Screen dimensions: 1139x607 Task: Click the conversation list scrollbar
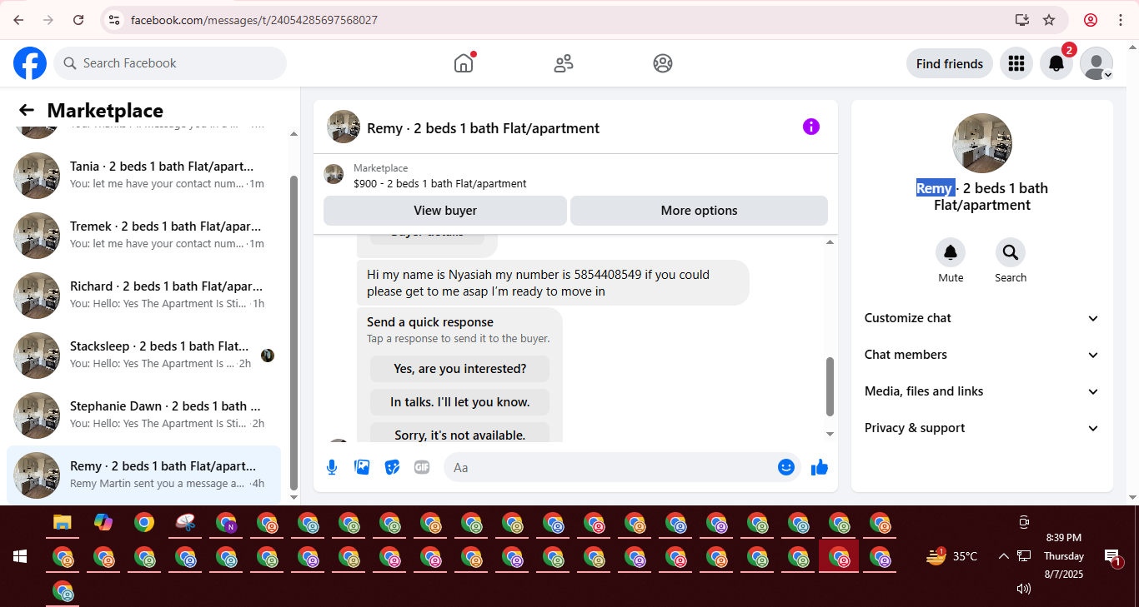[294, 333]
